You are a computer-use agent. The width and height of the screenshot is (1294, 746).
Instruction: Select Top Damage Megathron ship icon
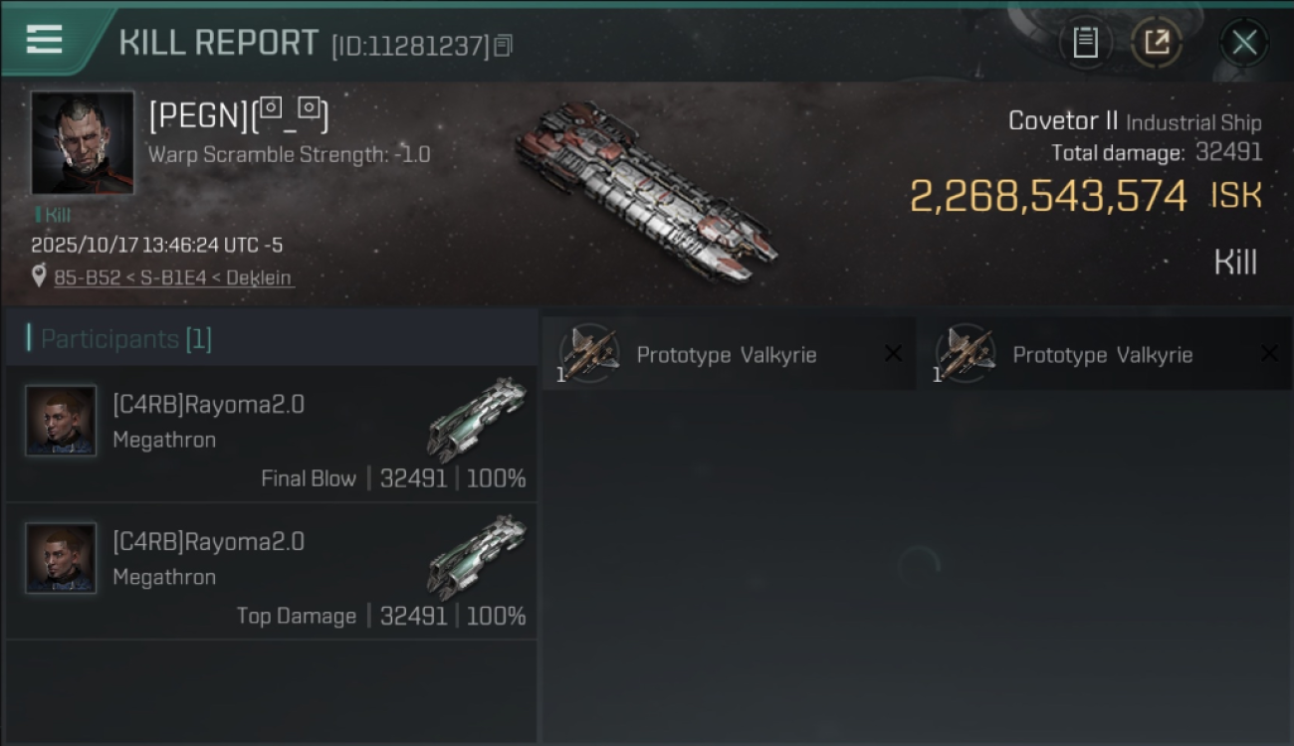point(477,555)
